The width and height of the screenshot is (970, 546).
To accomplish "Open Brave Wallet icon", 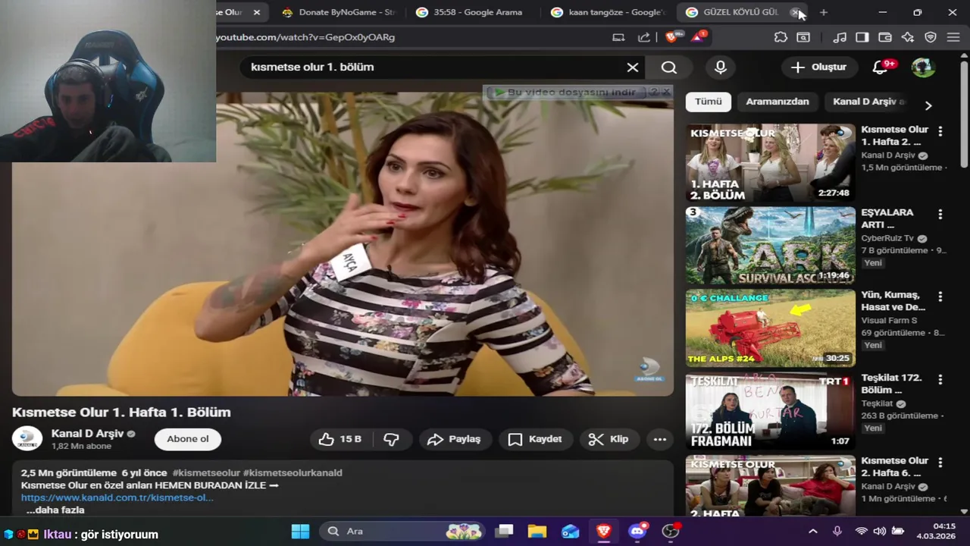I will pos(884,37).
